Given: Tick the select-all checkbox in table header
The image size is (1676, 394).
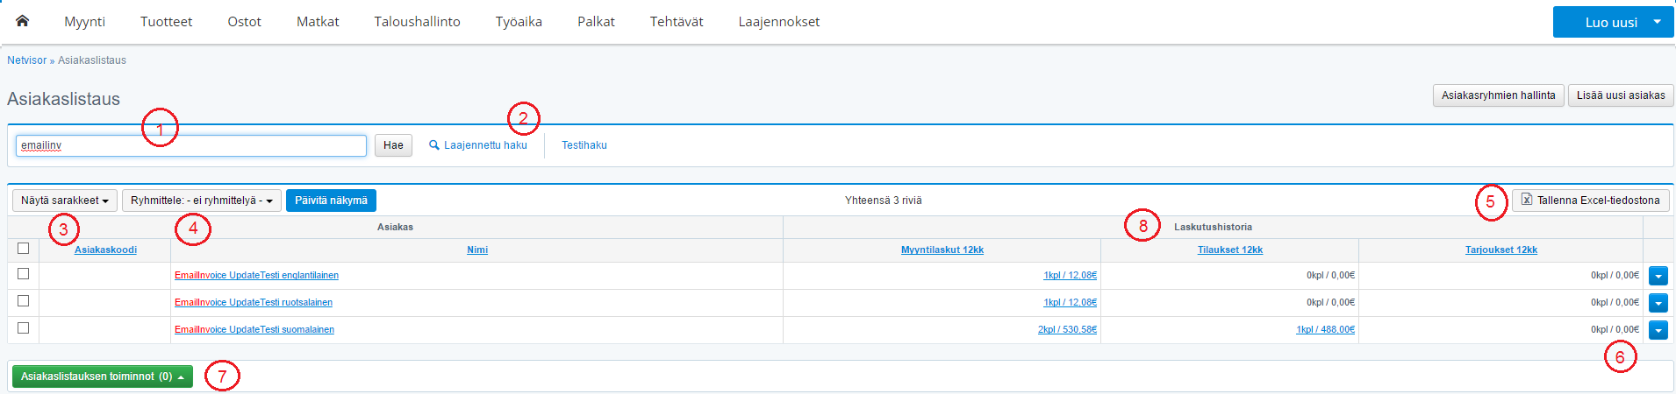Looking at the screenshot, I should 24,249.
